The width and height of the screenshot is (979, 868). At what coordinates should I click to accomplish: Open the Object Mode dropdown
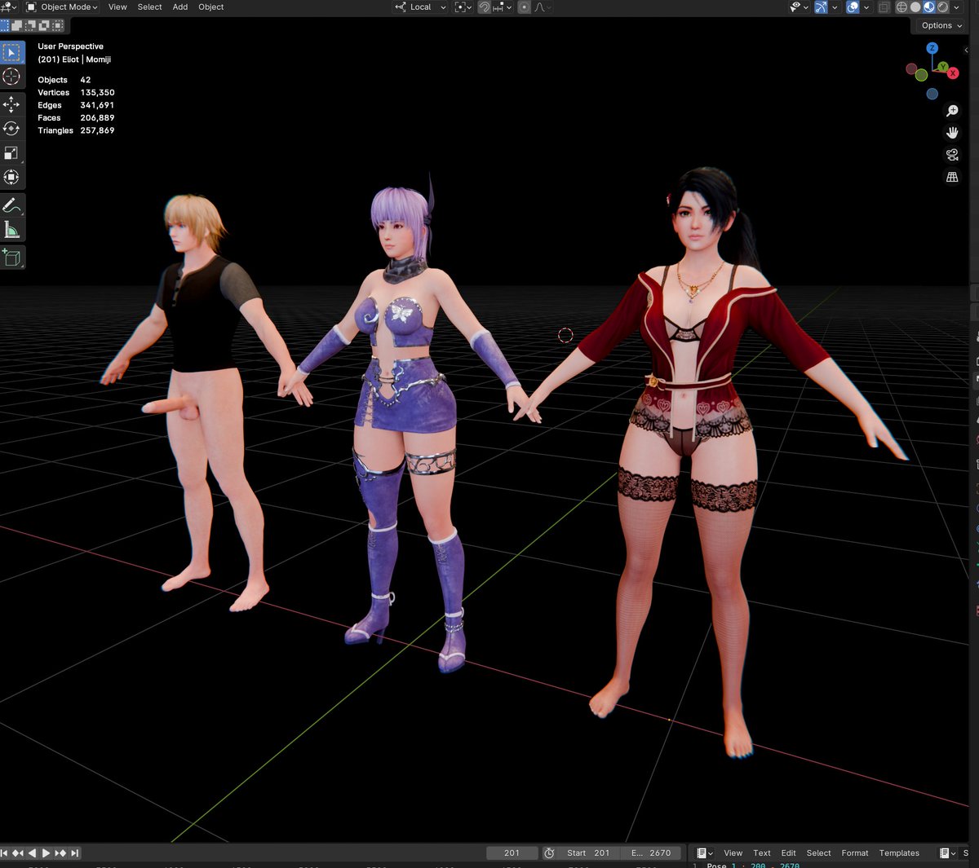(x=64, y=7)
